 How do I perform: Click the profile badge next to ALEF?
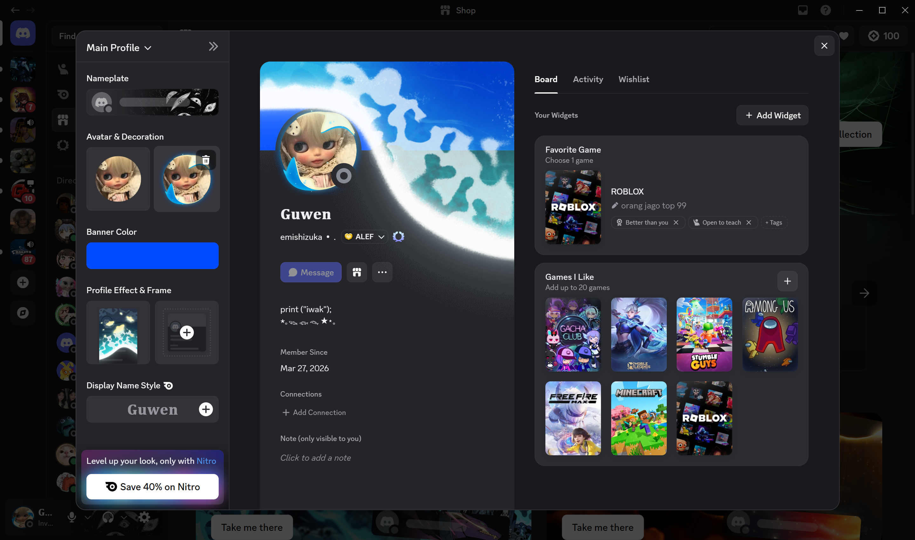(399, 236)
